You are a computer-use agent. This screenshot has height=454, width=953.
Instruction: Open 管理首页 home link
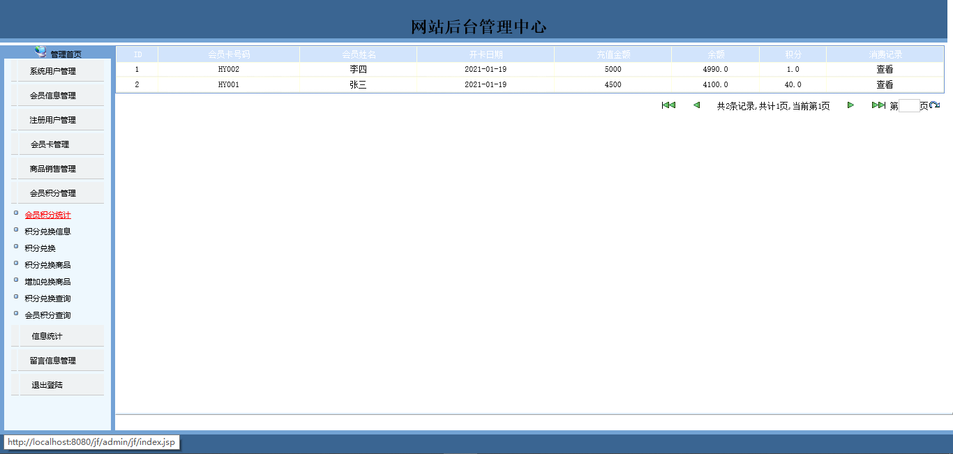66,54
